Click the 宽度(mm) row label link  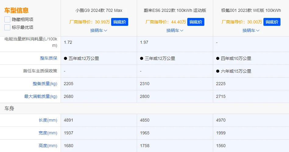click(48, 133)
